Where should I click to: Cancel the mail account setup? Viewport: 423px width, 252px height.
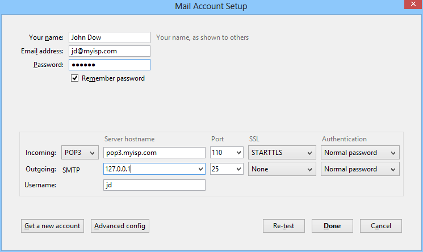pos(381,226)
